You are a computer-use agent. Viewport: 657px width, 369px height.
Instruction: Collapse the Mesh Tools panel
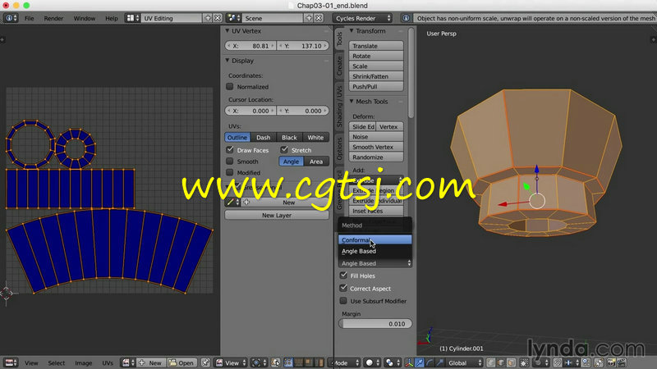(x=351, y=102)
